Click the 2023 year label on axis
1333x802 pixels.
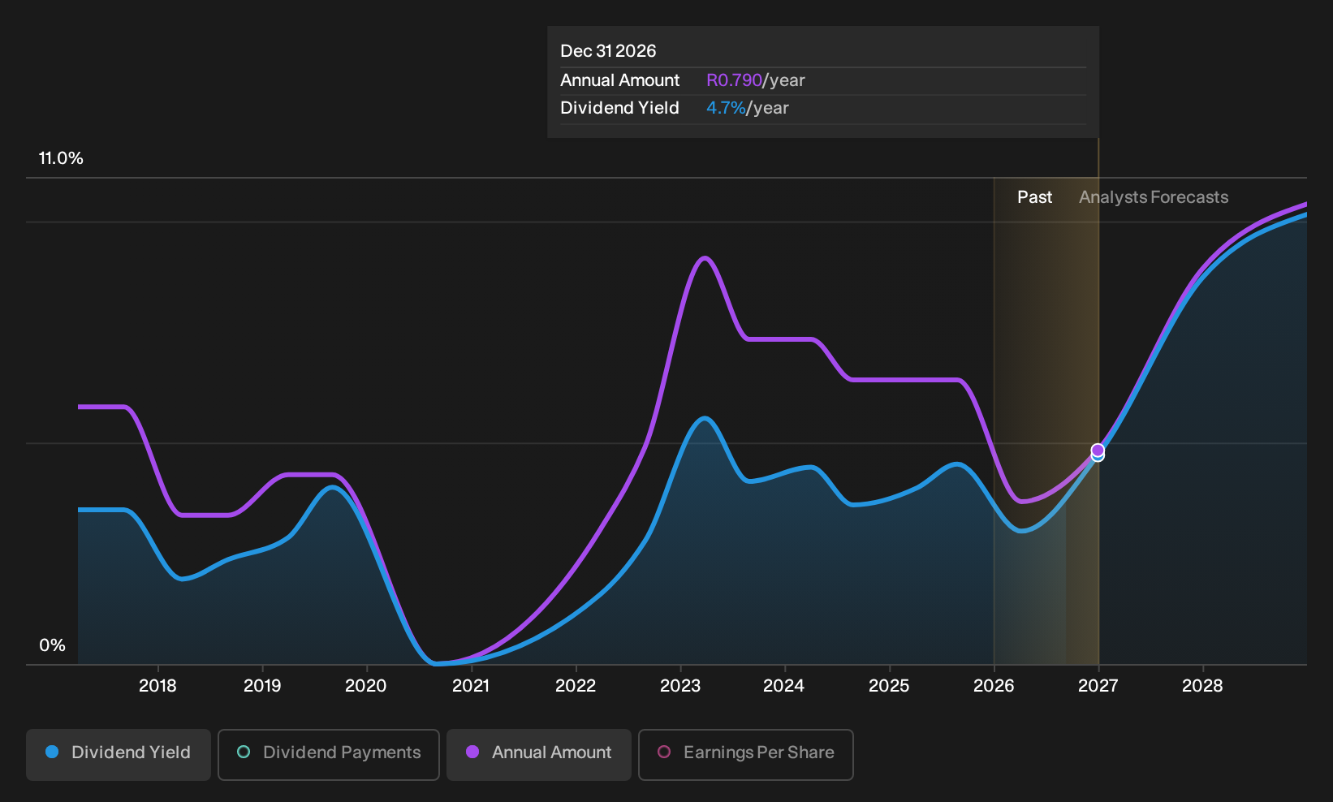click(680, 686)
